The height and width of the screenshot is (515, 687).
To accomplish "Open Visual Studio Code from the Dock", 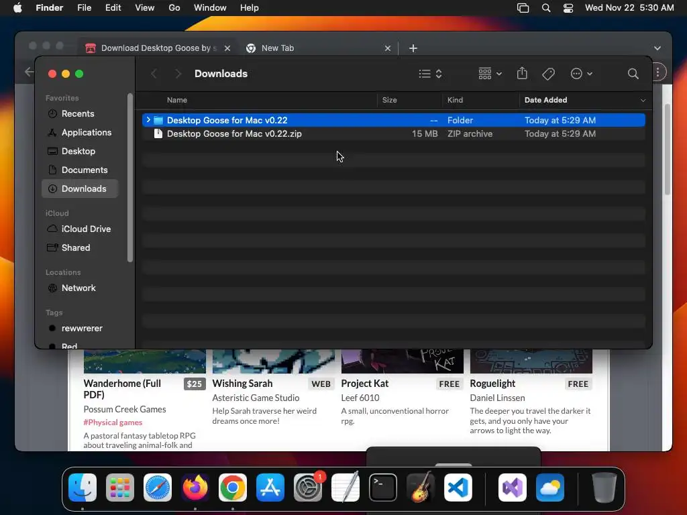I will (x=458, y=488).
